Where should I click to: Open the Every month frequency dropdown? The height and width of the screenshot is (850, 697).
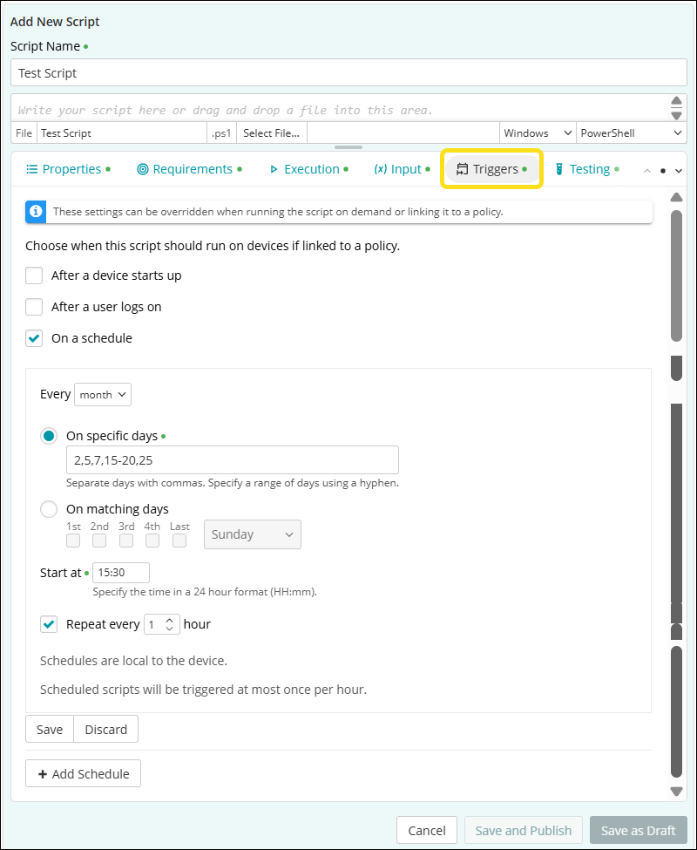[103, 394]
